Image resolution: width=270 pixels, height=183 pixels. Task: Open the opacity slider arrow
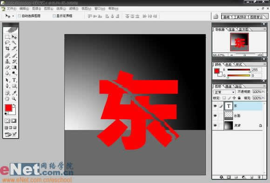point(263,92)
